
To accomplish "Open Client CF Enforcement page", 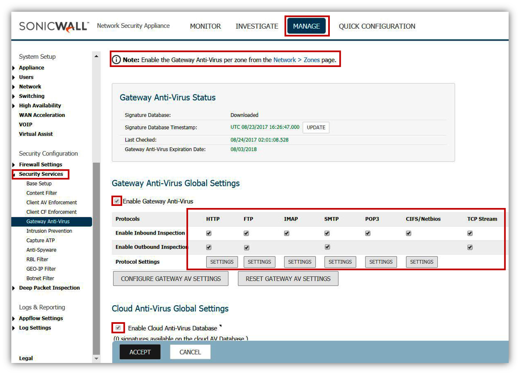I will point(51,212).
